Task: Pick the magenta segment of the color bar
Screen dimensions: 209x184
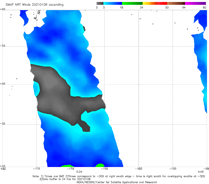Action: coord(195,3)
